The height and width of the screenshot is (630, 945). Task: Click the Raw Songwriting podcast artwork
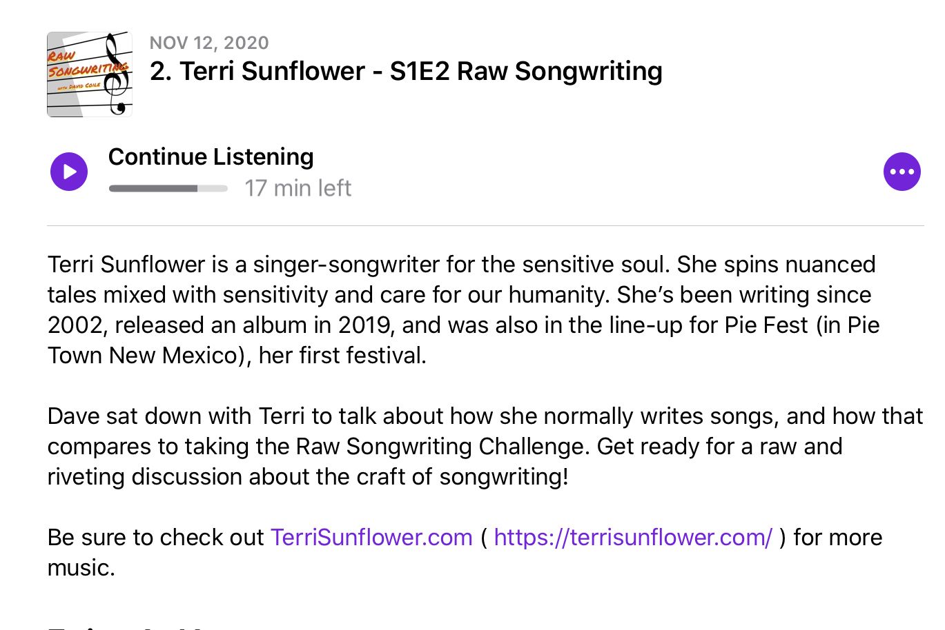[x=89, y=74]
